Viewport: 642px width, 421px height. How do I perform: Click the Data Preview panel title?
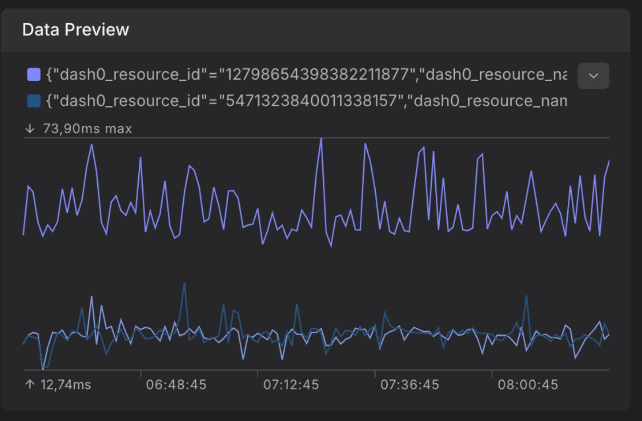76,30
